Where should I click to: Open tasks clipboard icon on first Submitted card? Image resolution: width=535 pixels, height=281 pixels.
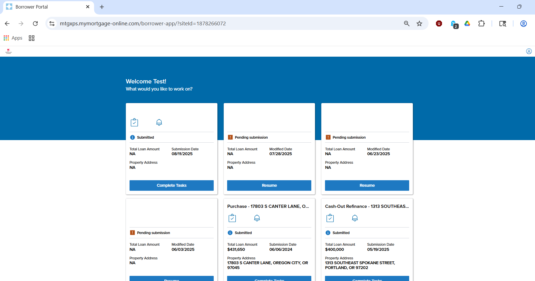click(134, 122)
